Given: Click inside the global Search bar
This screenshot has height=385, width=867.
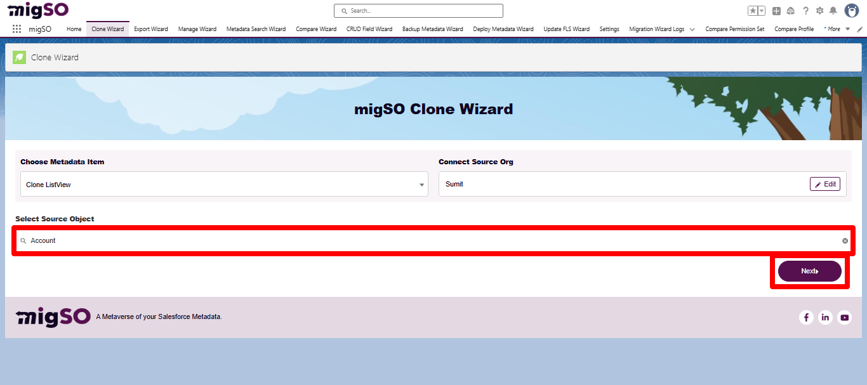Looking at the screenshot, I should [418, 10].
